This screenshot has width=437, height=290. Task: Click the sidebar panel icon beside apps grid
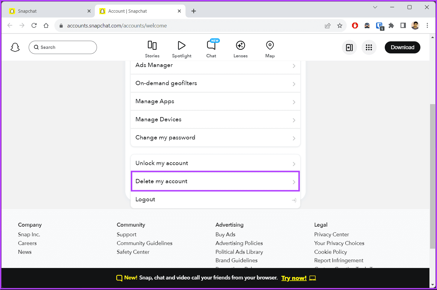(349, 47)
